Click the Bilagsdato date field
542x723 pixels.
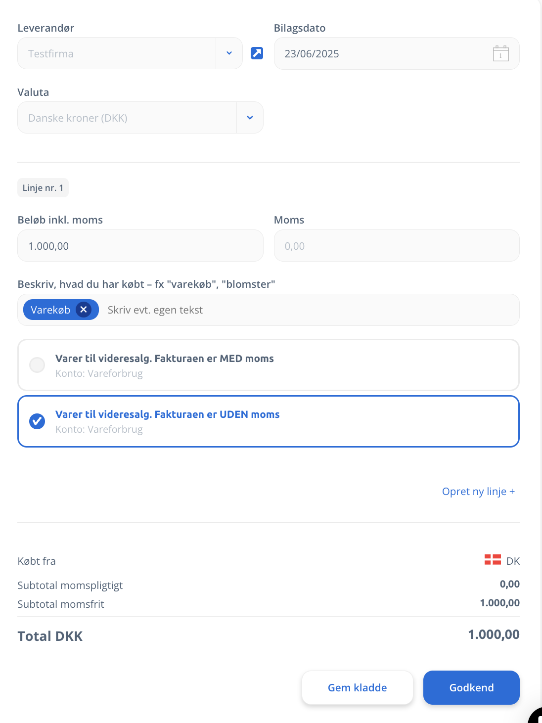pyautogui.click(x=397, y=53)
